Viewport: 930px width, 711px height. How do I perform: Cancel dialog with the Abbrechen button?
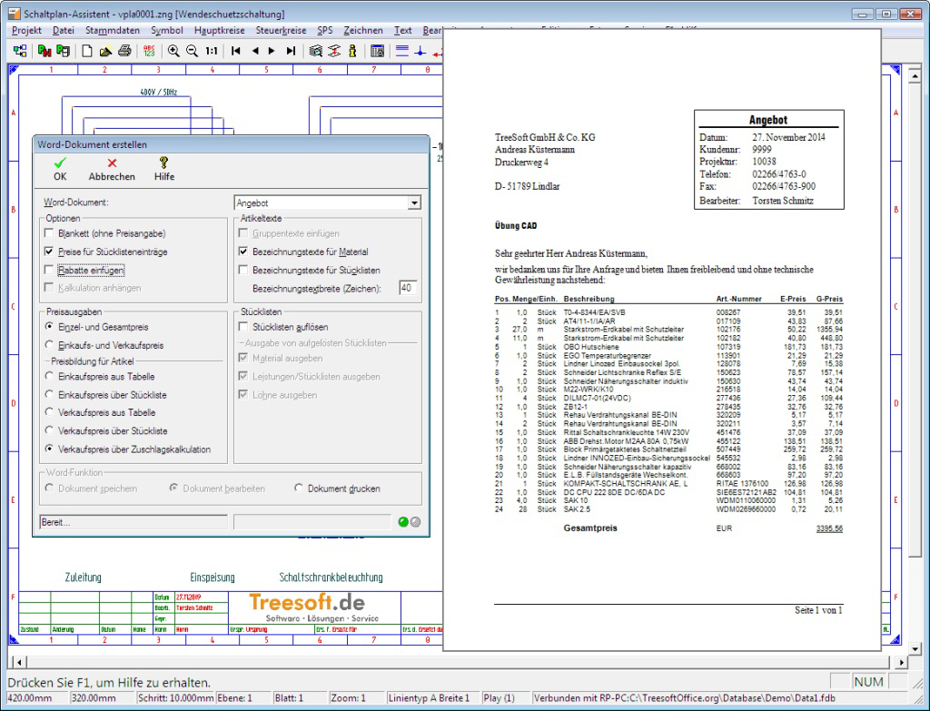112,169
